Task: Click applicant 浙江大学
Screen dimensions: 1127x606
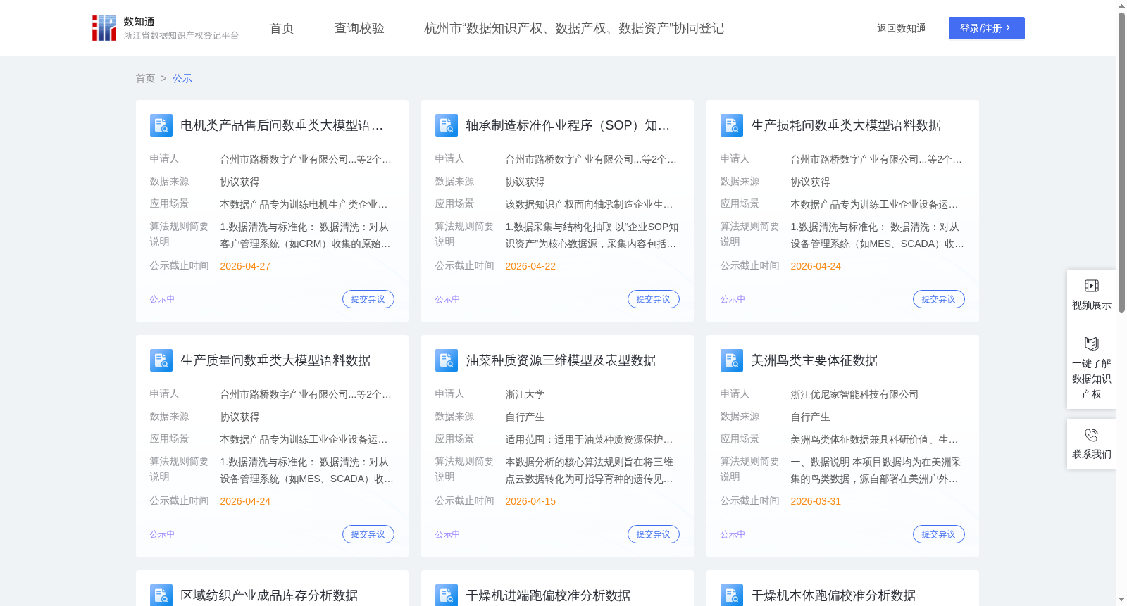Action: pyautogui.click(x=525, y=394)
